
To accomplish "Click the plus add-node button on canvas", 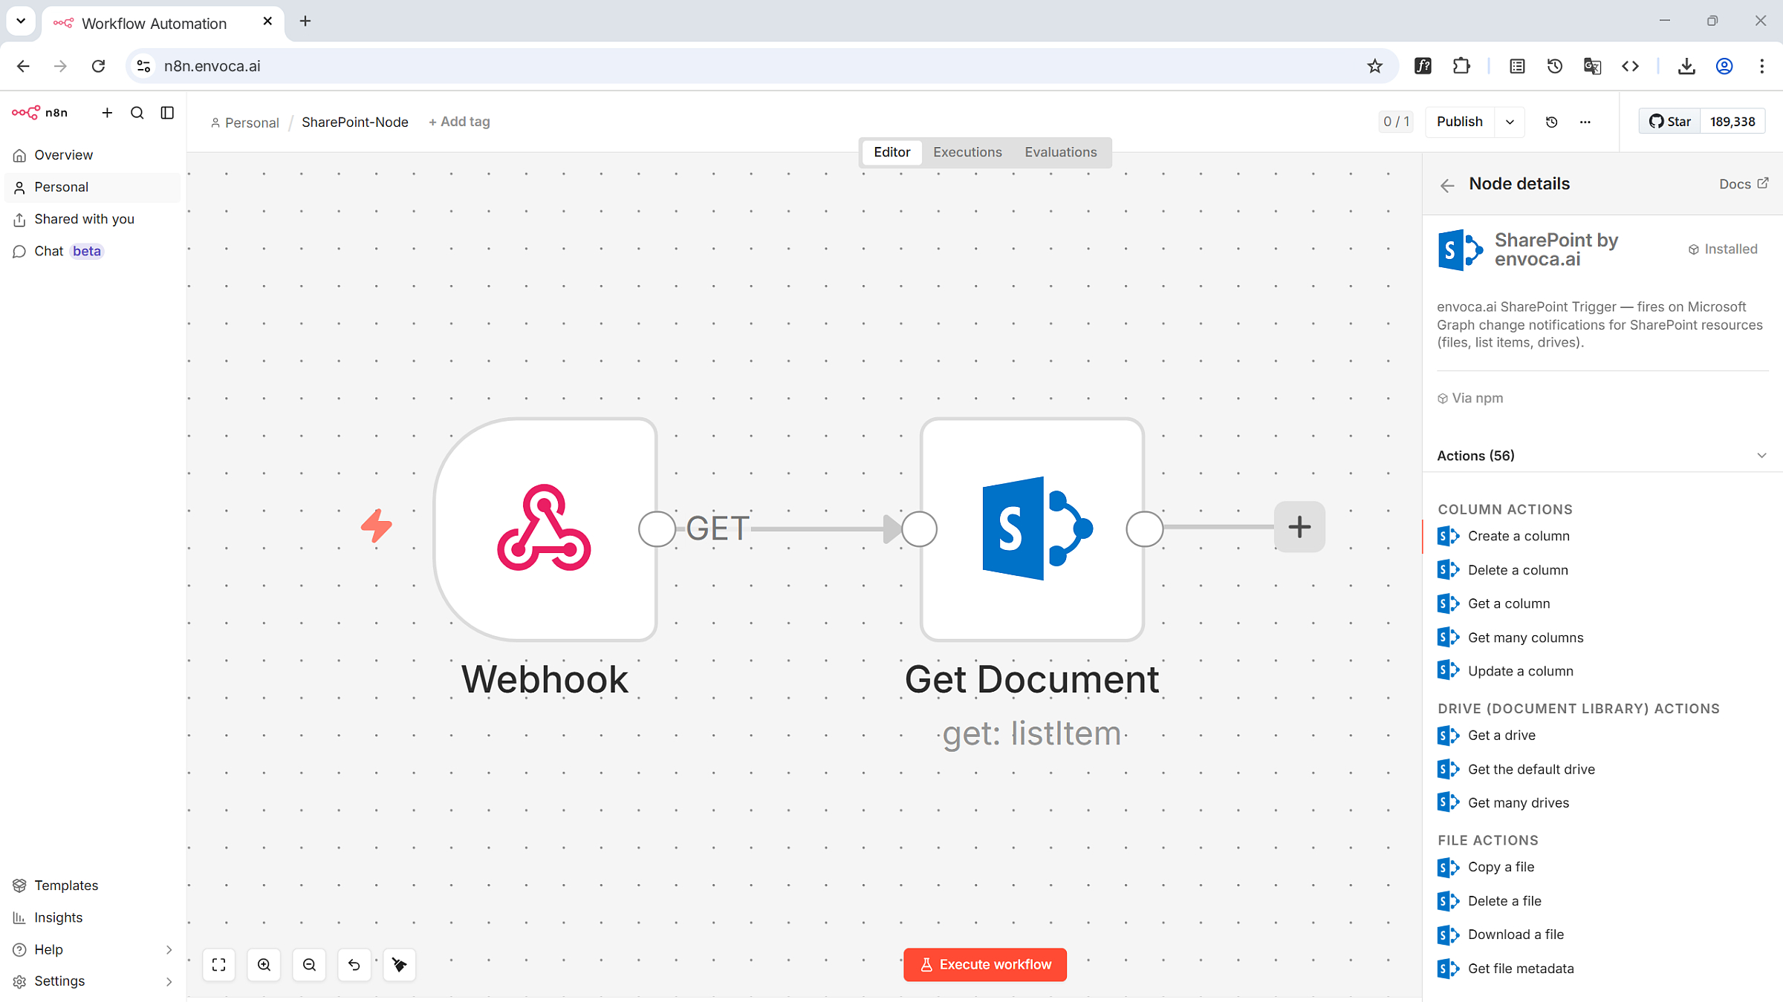I will coord(1299,527).
